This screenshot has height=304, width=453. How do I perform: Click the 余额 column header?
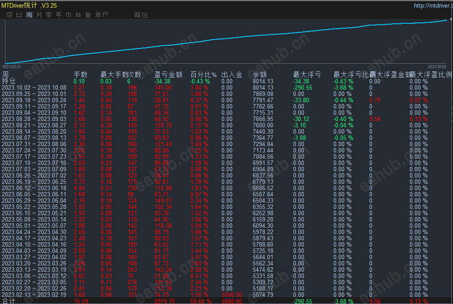coord(259,74)
